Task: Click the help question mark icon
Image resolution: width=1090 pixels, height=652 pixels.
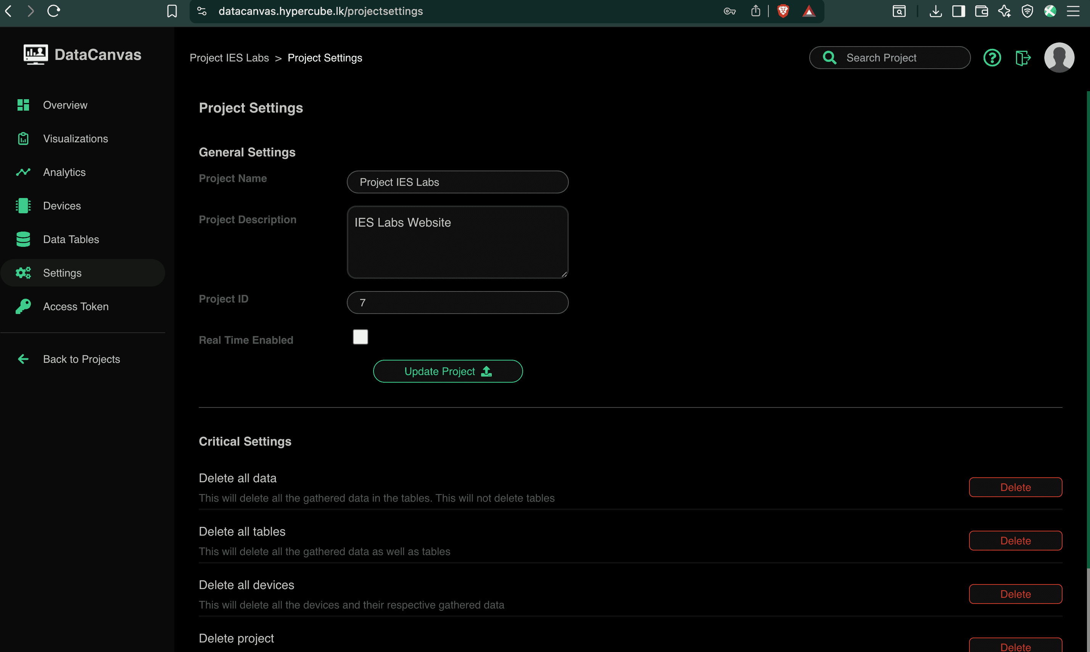Action: (992, 57)
